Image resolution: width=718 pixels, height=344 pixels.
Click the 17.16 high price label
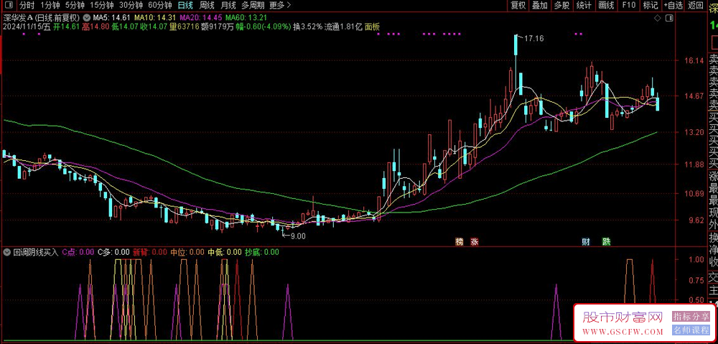point(533,39)
